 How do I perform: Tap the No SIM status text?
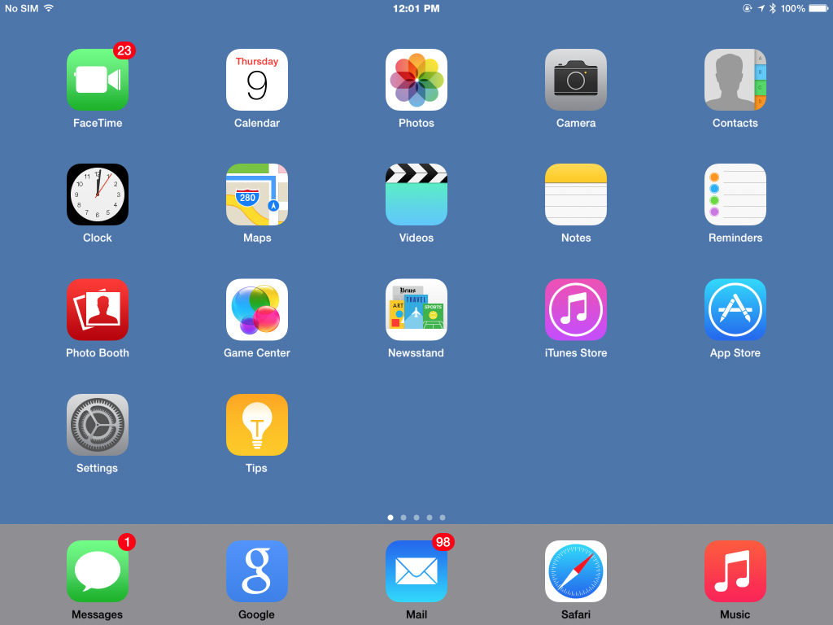(x=22, y=8)
